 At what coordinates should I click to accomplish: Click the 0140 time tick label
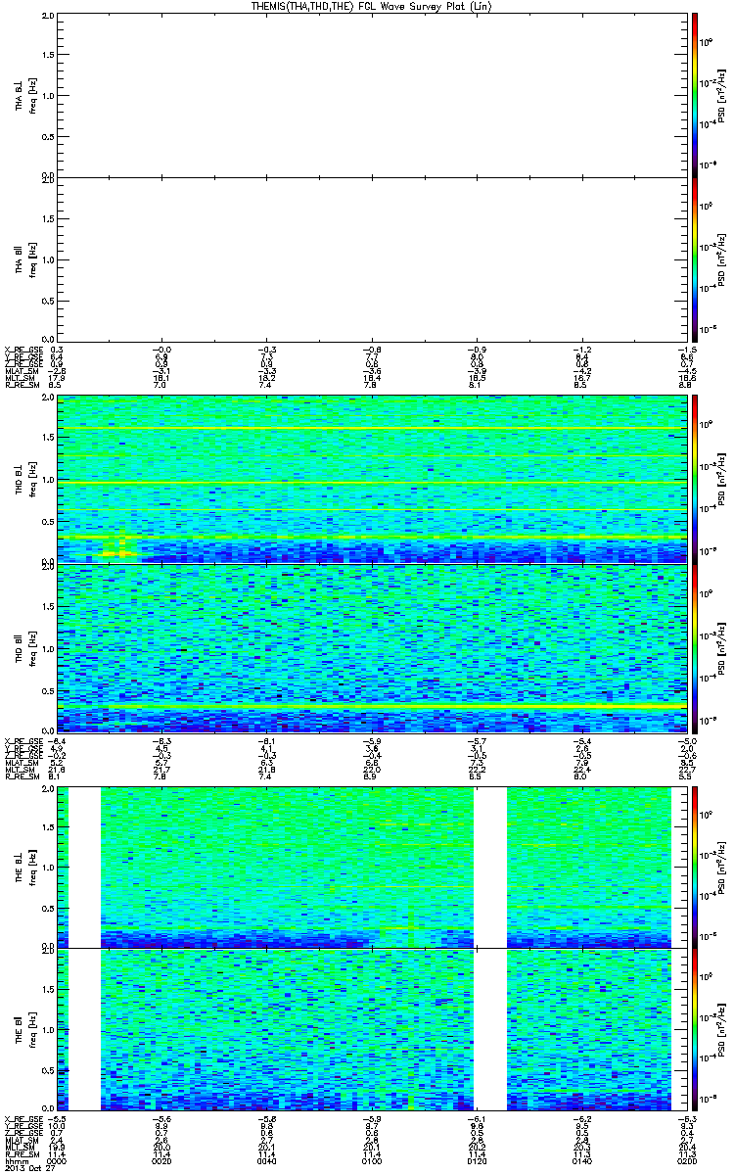tap(581, 1161)
